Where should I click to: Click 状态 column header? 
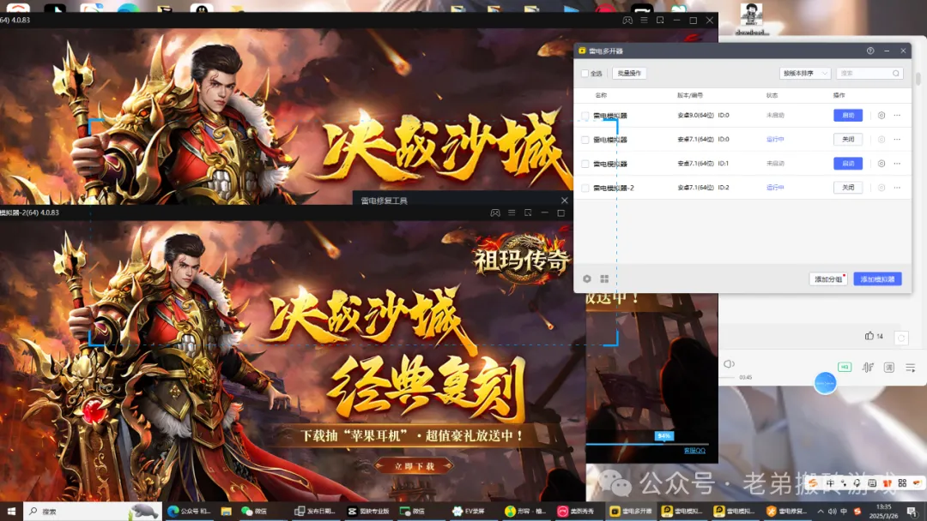pos(772,96)
